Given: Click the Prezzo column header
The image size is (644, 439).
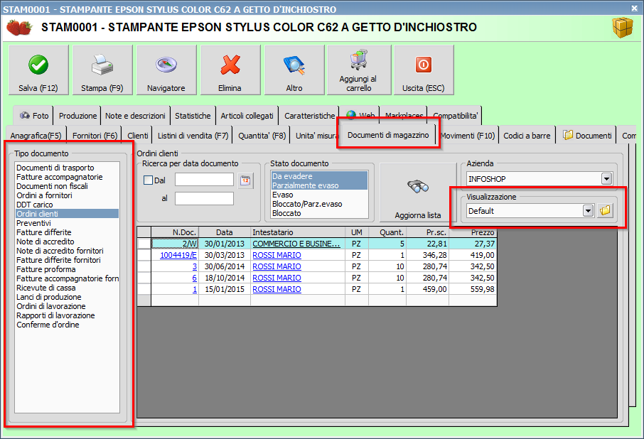Looking at the screenshot, I should (473, 232).
